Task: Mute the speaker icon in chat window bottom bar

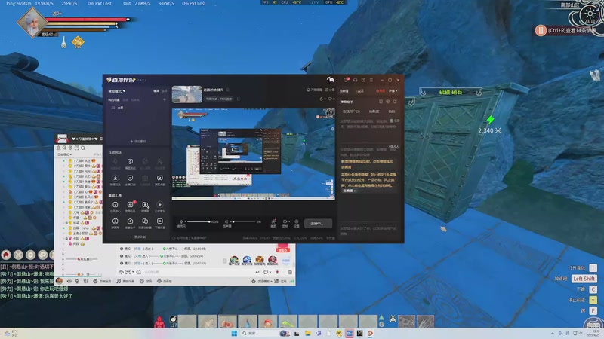Action: point(69,281)
